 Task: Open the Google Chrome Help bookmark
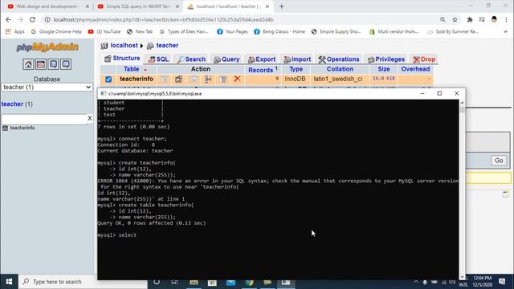point(56,32)
